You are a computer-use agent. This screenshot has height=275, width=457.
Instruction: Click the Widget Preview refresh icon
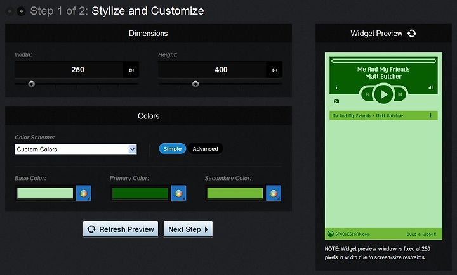[x=412, y=34]
